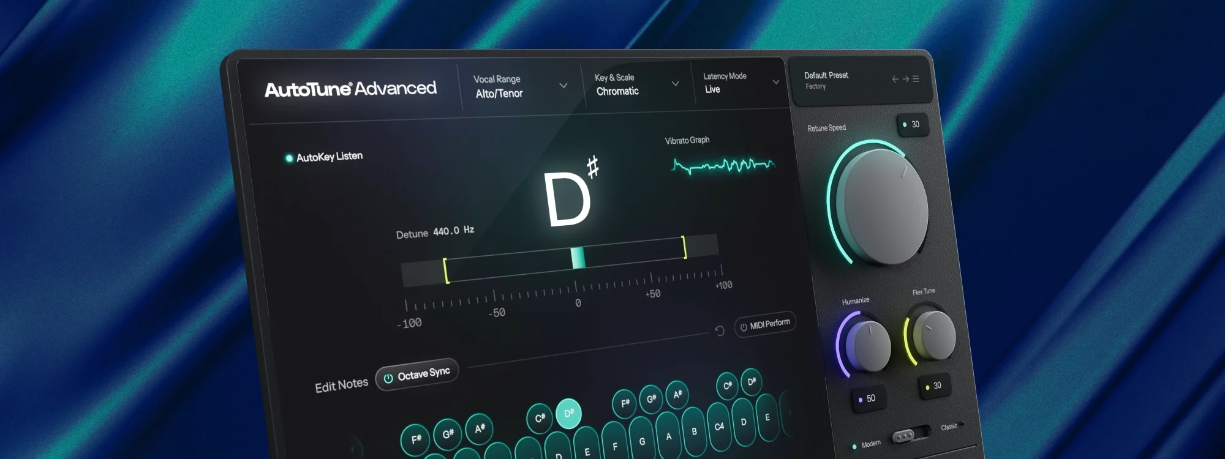Go to the previous preset with the left arrow
1225x459 pixels.
[895, 79]
